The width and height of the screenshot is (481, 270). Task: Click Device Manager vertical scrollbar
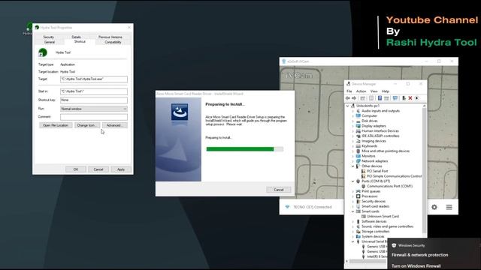click(x=424, y=170)
